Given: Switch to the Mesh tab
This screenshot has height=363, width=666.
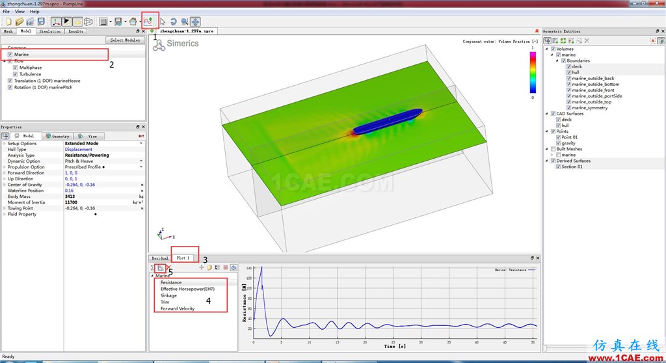Looking at the screenshot, I should [x=8, y=31].
